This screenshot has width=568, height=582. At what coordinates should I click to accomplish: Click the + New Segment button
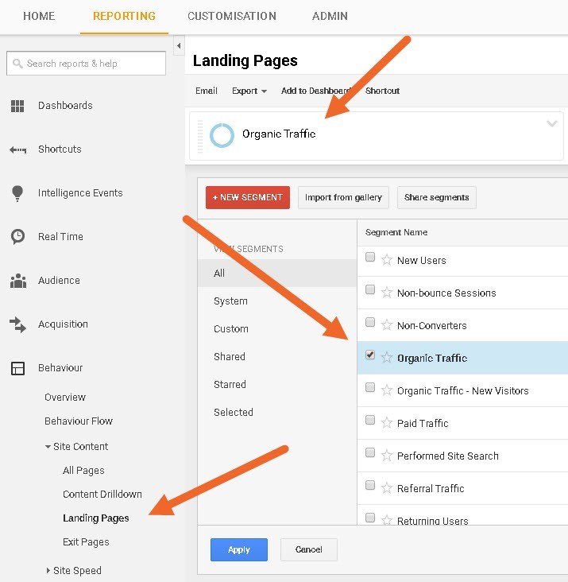tap(247, 197)
